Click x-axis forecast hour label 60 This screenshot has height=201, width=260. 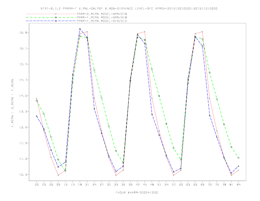[181, 185]
